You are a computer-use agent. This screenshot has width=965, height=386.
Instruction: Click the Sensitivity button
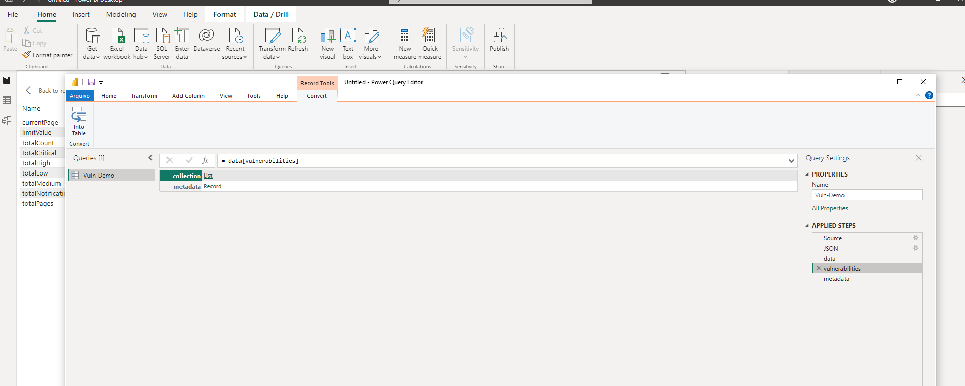point(466,44)
